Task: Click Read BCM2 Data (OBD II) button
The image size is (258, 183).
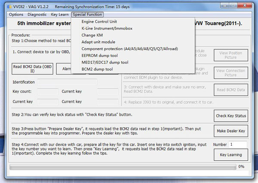Action: coord(32,69)
